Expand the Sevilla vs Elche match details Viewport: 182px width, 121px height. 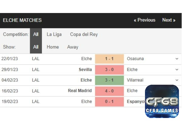(x=177, y=70)
